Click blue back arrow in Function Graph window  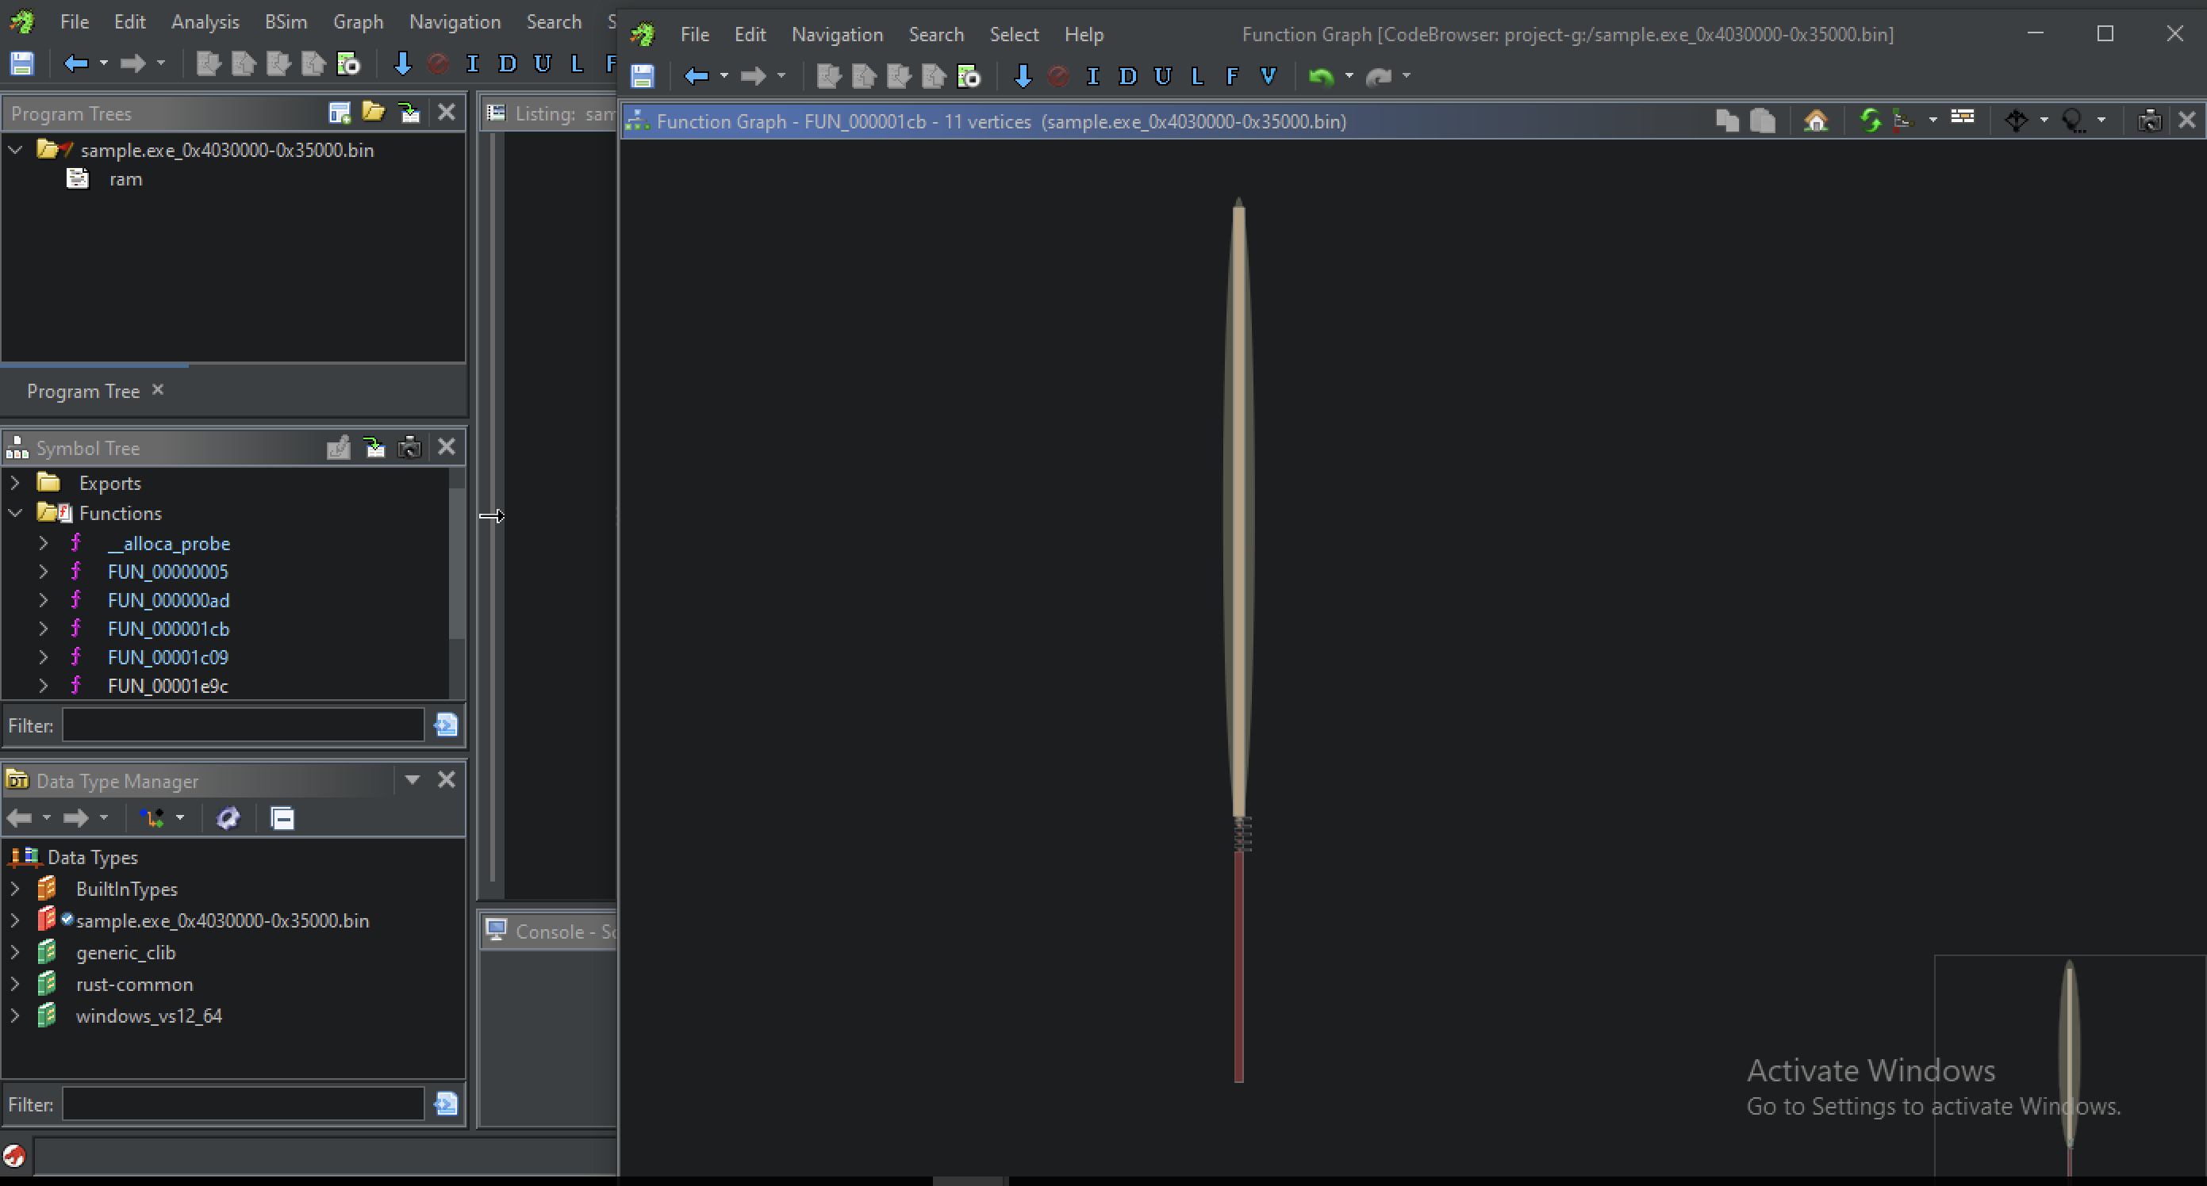click(697, 76)
